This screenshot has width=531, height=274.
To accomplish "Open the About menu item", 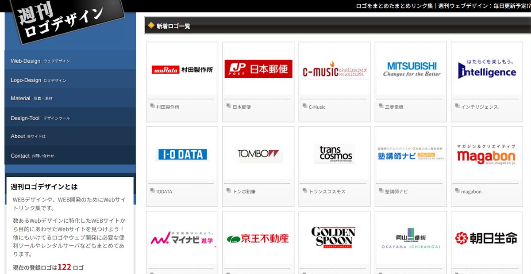I will (x=70, y=136).
